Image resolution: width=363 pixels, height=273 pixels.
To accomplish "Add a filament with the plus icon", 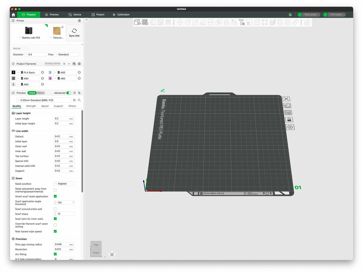I will coord(64,64).
